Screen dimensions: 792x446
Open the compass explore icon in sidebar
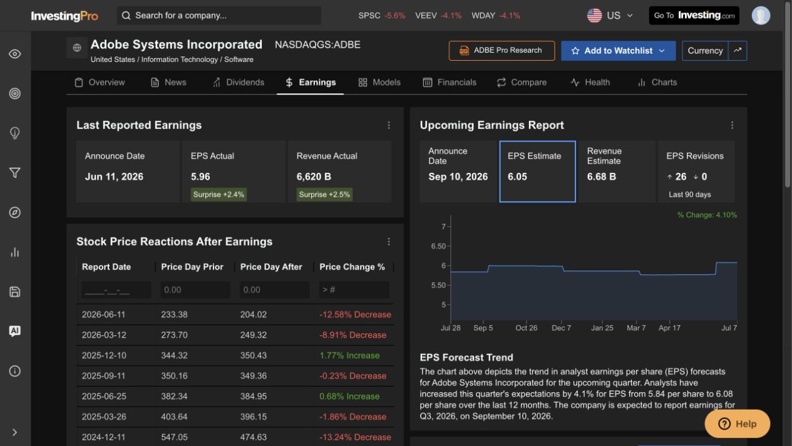(x=15, y=212)
